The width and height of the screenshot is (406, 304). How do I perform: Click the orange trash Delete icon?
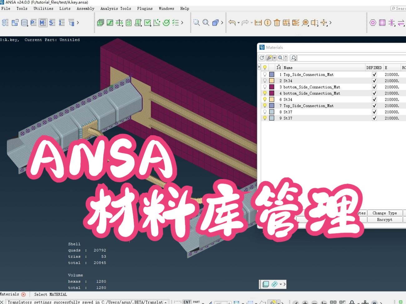click(x=277, y=22)
